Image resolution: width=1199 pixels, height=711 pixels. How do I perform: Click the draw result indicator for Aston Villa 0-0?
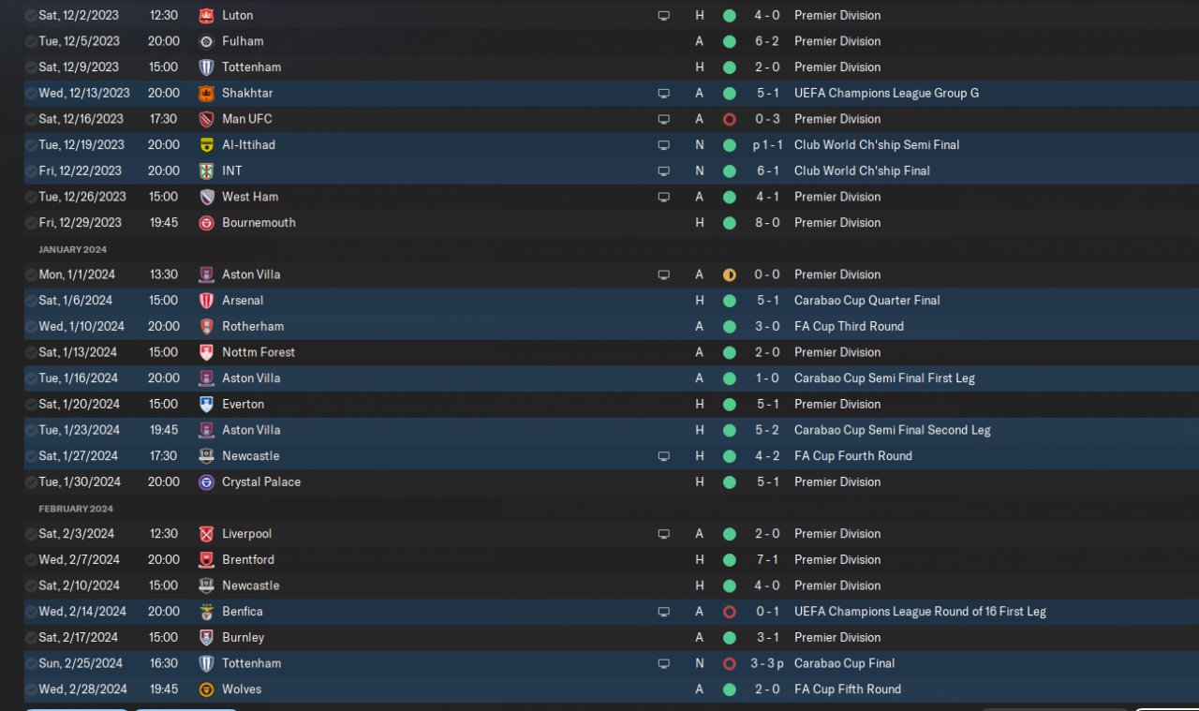[x=730, y=274]
